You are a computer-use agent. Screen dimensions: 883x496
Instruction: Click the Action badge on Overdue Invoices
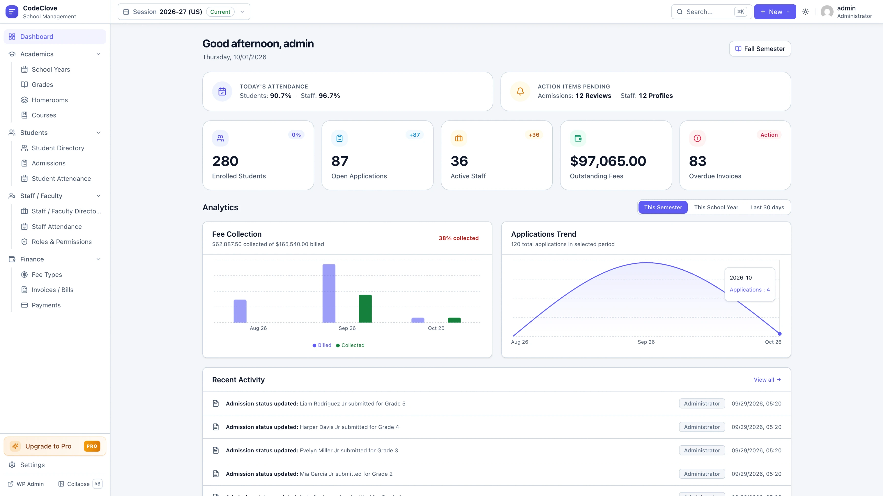tap(769, 135)
